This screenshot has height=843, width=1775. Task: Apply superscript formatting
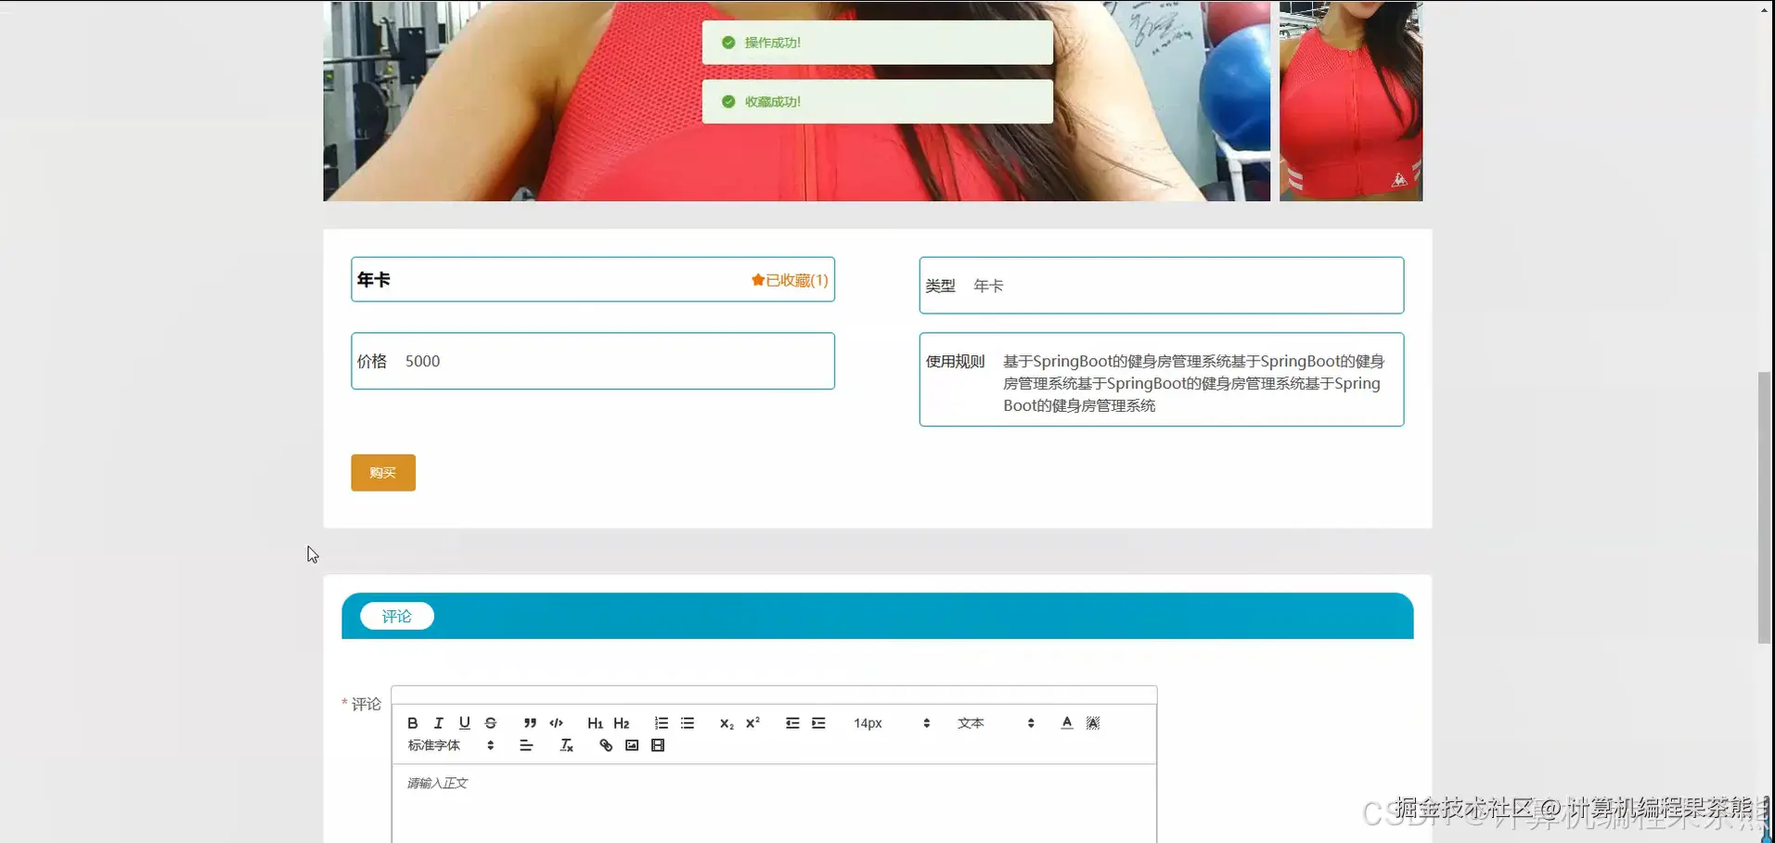pyautogui.click(x=752, y=722)
